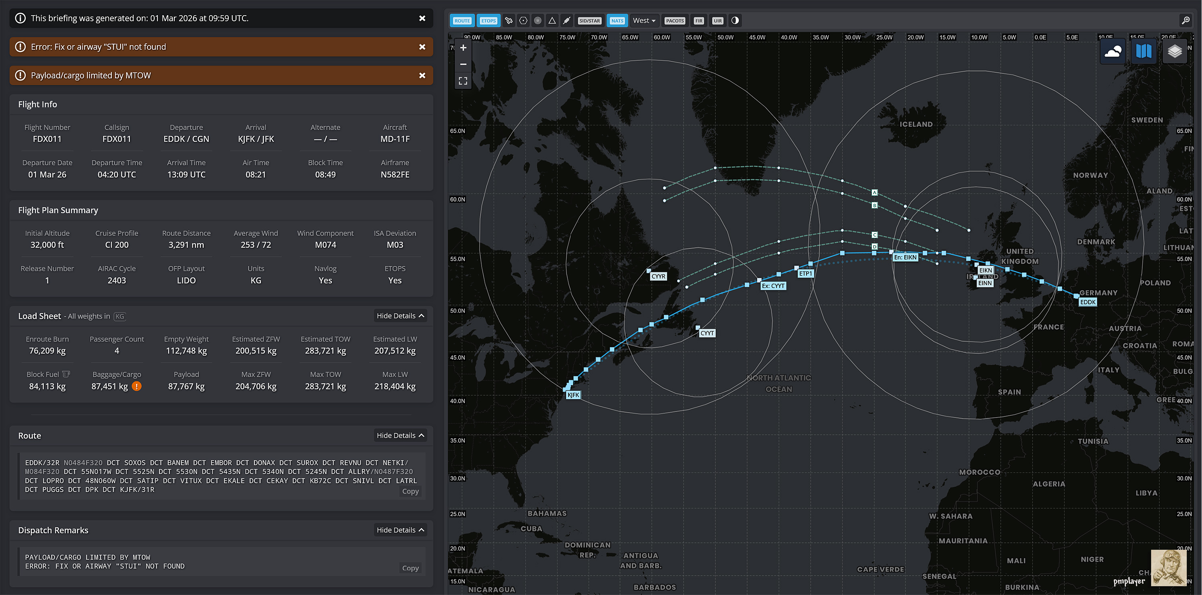This screenshot has width=1202, height=595.
Task: Click the KJFK airport label on map
Action: pos(573,395)
